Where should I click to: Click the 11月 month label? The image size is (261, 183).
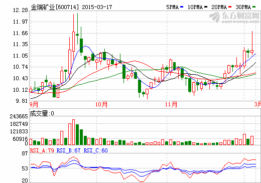pos(171,104)
